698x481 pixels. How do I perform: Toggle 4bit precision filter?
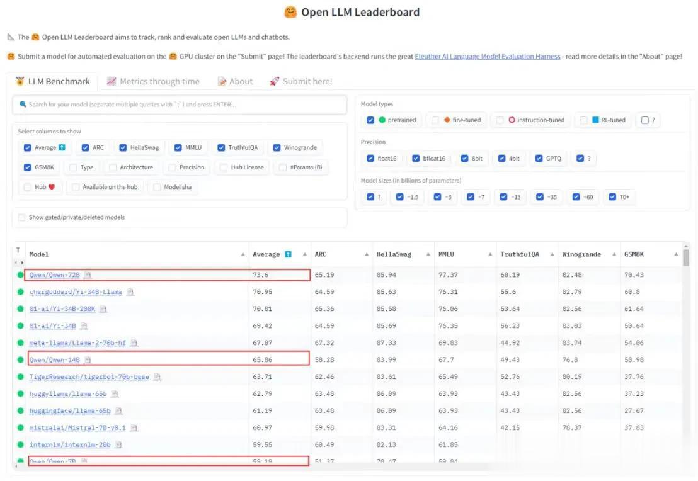501,159
